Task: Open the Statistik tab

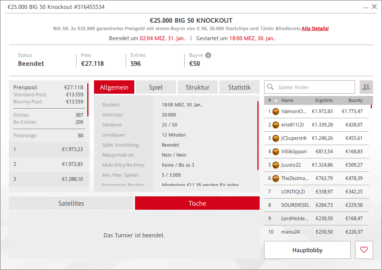Action: (x=239, y=87)
